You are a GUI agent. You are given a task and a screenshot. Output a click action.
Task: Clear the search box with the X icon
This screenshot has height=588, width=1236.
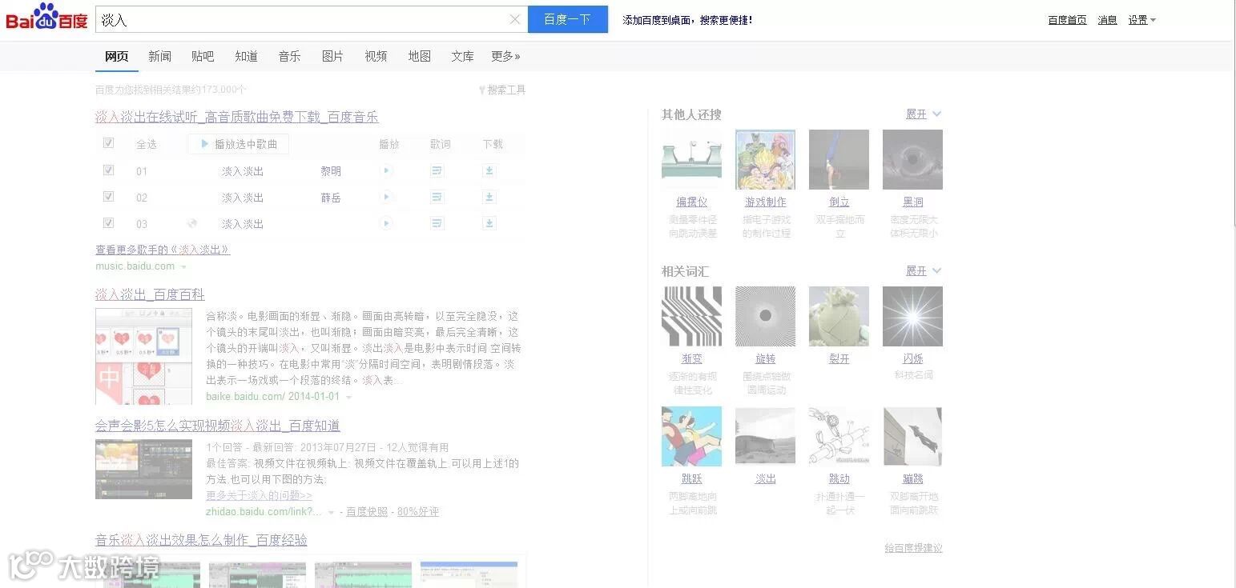pos(515,20)
